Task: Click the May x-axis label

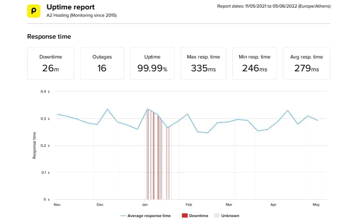Action: point(316,205)
